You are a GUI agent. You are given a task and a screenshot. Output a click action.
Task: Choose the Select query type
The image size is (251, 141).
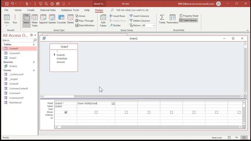[26, 20]
